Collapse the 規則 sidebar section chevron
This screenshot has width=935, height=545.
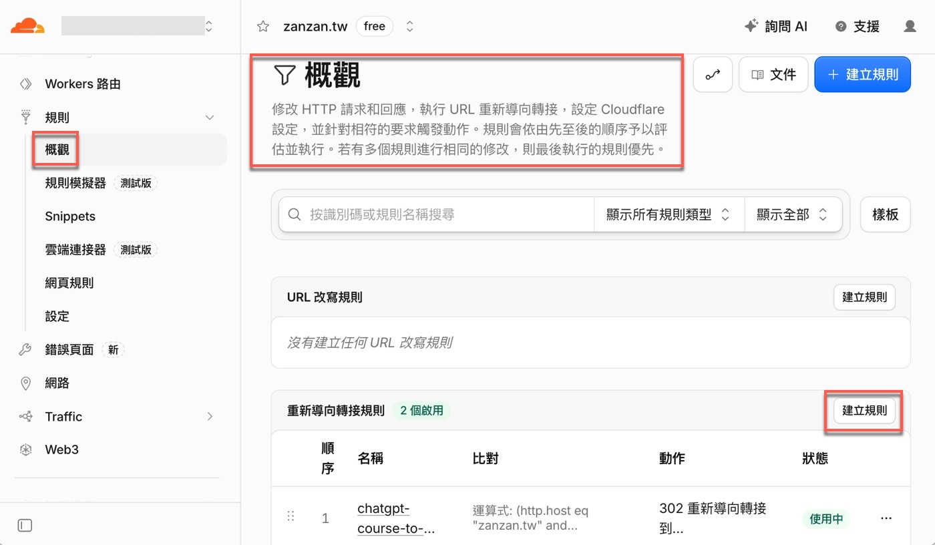pos(209,118)
